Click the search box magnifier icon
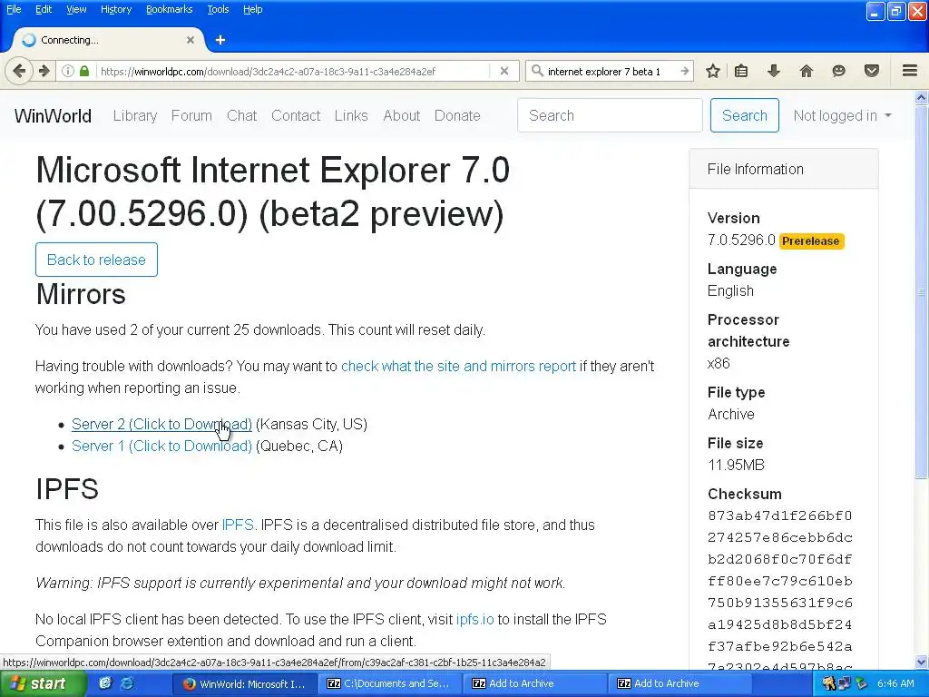Screen dimensions: 929x697 [537, 71]
